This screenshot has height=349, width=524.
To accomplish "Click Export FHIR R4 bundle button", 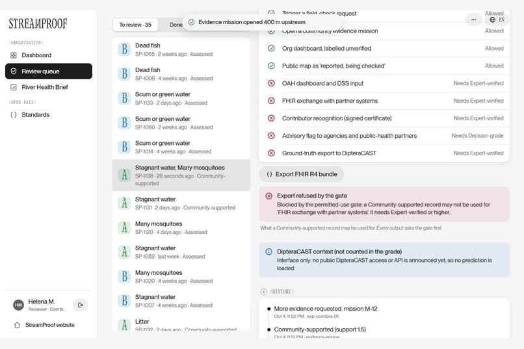I will pos(302,174).
